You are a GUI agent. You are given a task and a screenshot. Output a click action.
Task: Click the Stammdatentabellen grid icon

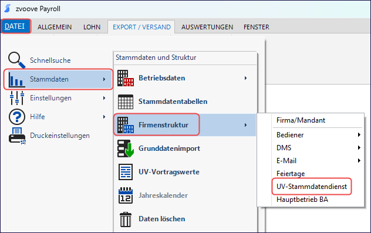126,102
